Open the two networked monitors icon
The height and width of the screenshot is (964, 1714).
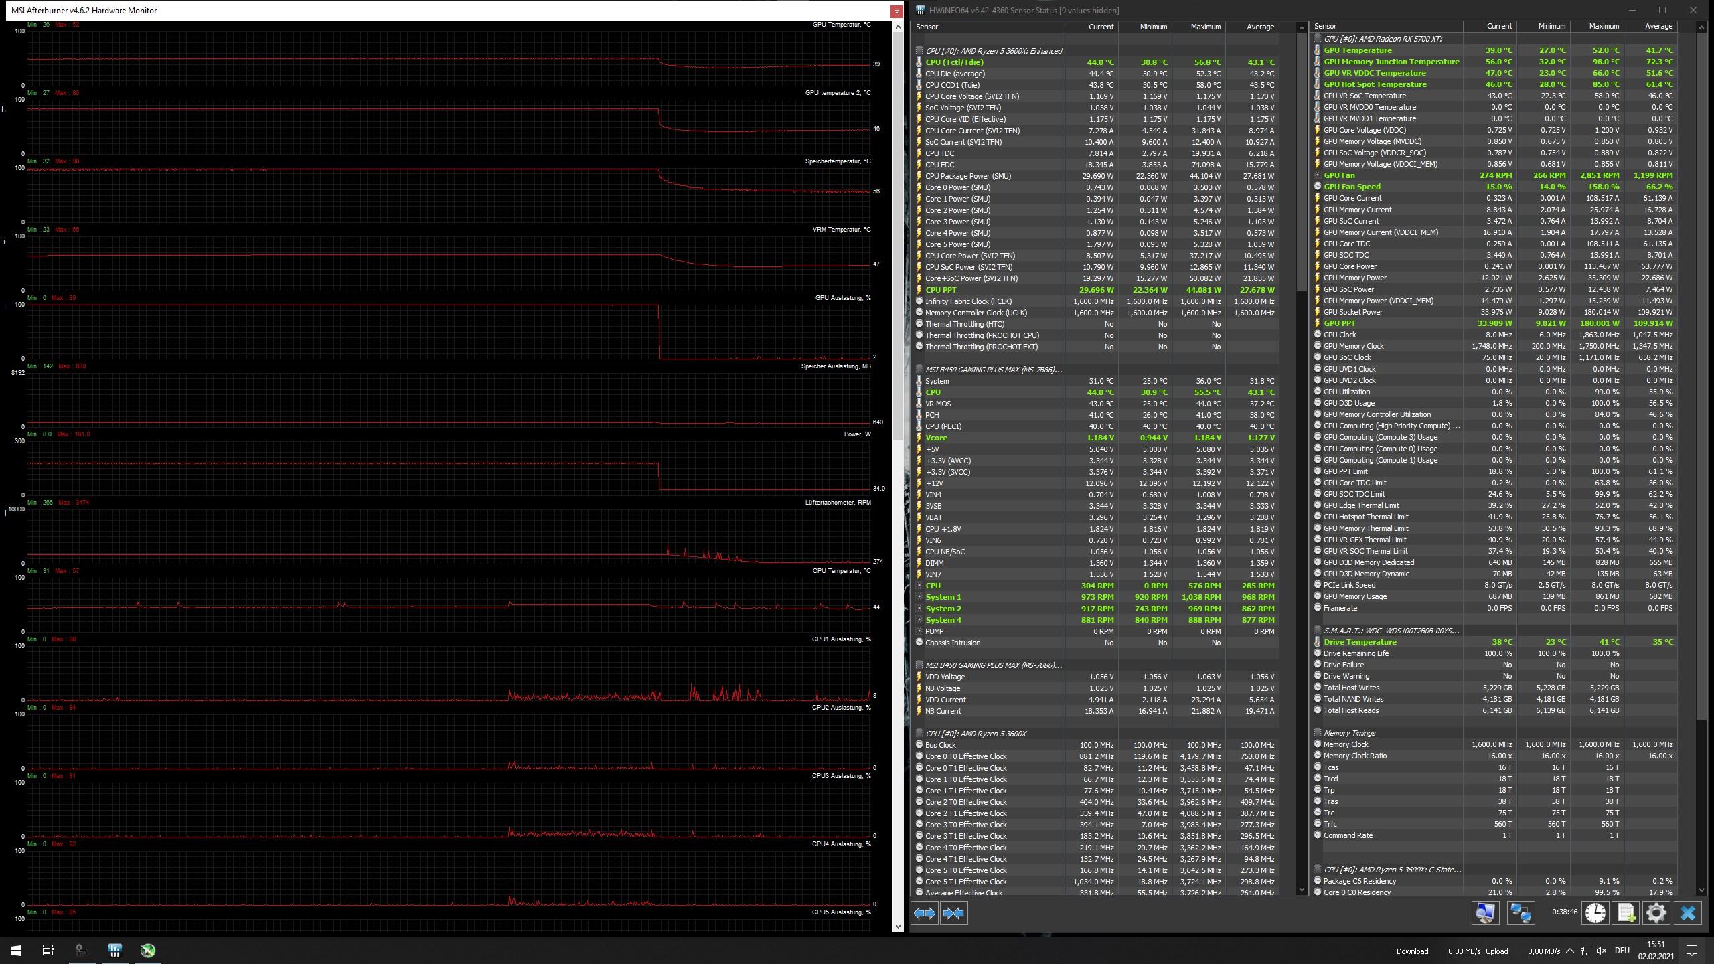pyautogui.click(x=1521, y=913)
